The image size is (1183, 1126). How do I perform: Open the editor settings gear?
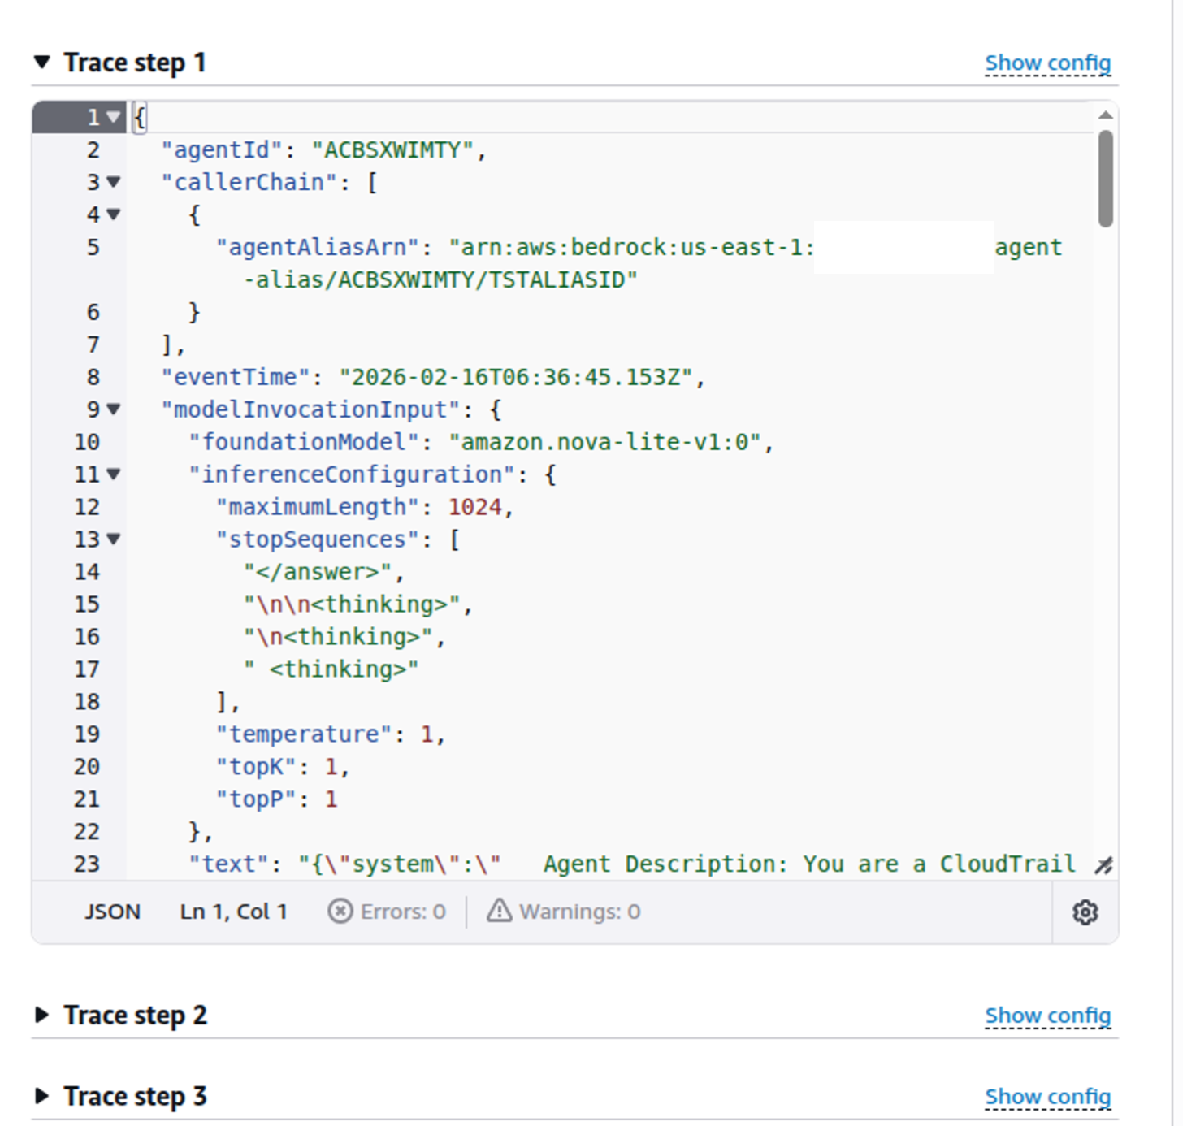coord(1085,912)
